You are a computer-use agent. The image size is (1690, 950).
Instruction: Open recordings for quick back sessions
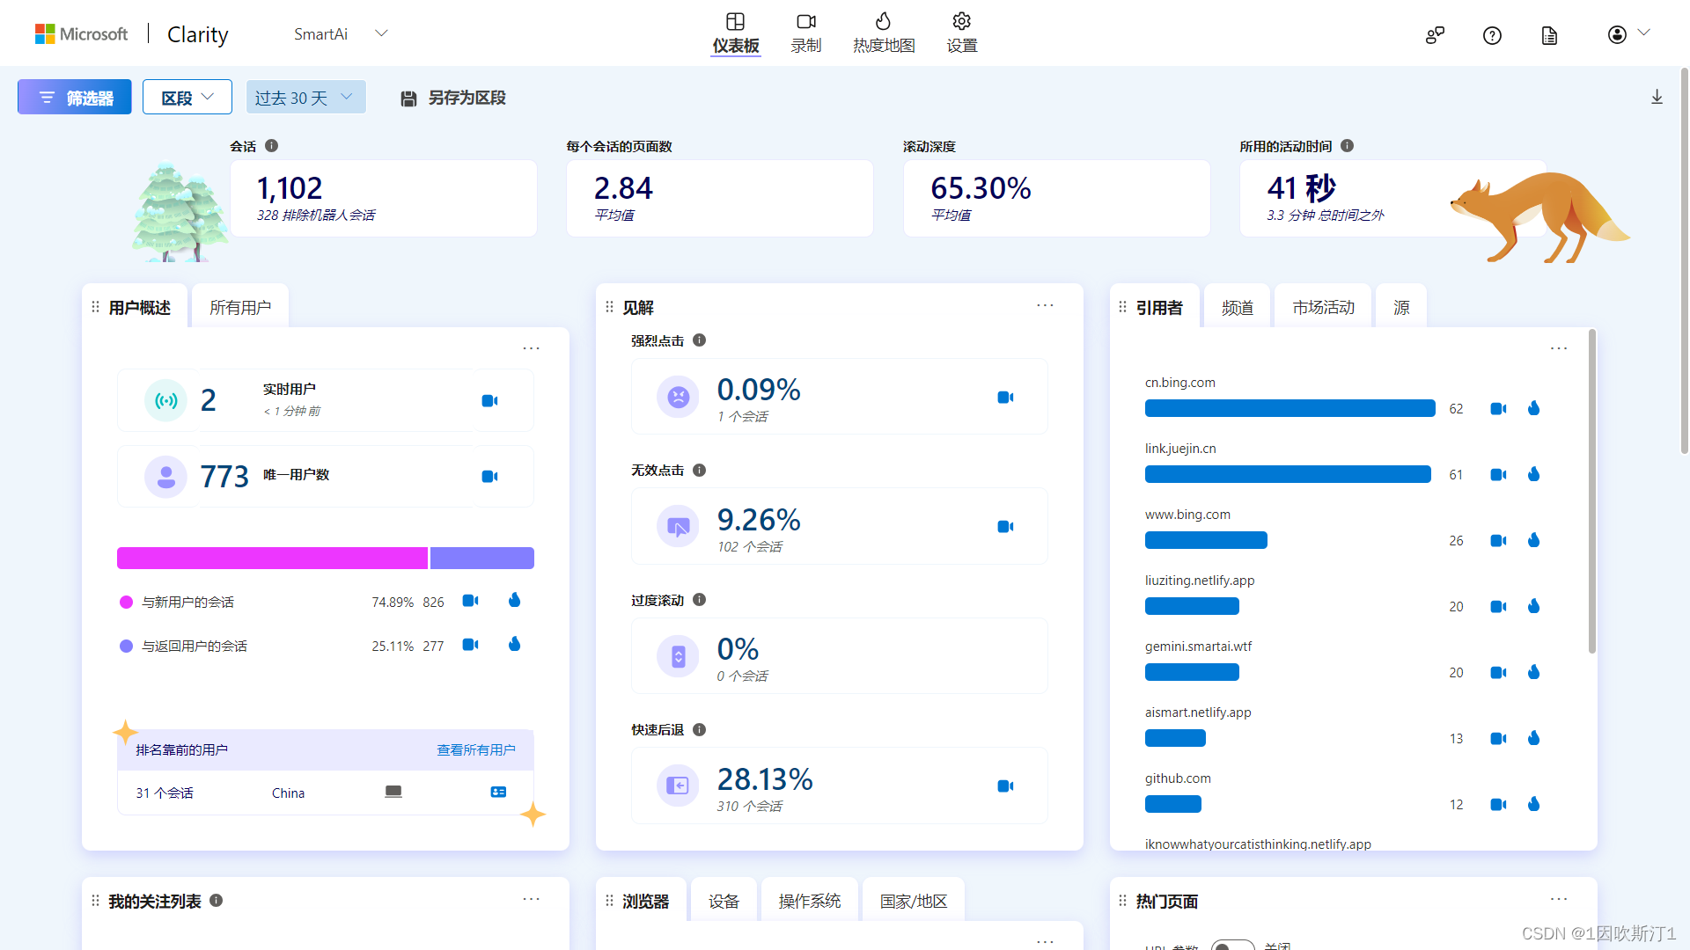click(x=1005, y=786)
